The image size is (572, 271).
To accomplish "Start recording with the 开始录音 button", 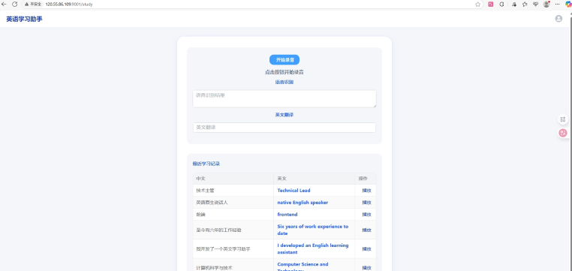I will pyautogui.click(x=284, y=60).
